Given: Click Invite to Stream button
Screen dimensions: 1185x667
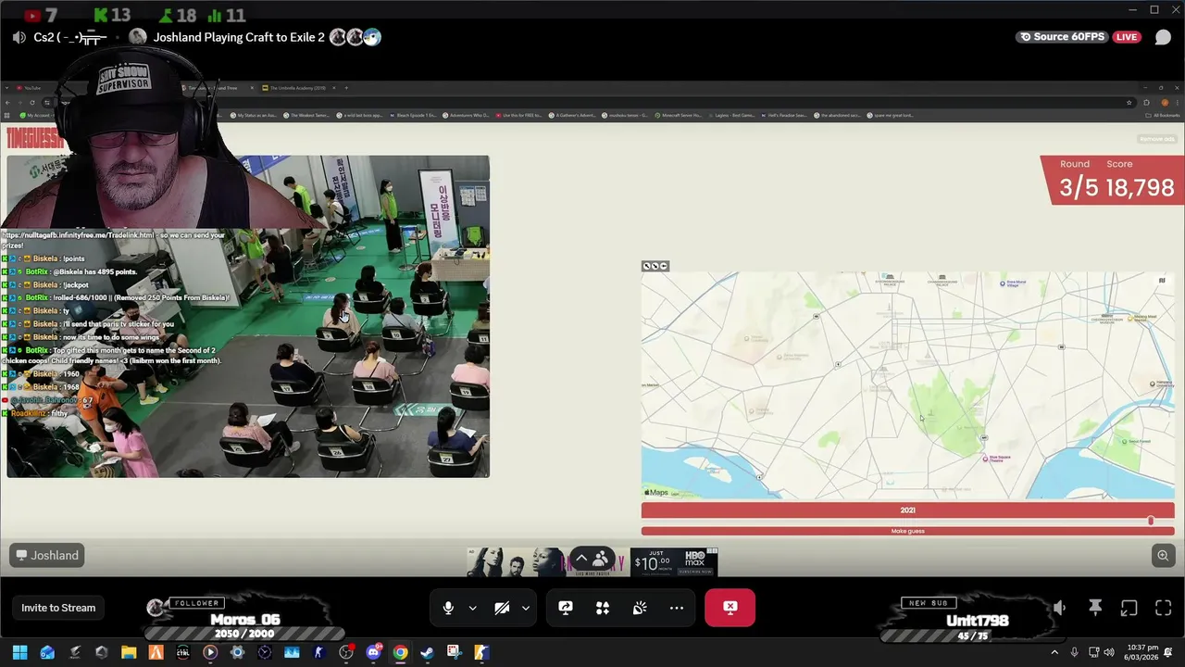Looking at the screenshot, I should [x=58, y=608].
